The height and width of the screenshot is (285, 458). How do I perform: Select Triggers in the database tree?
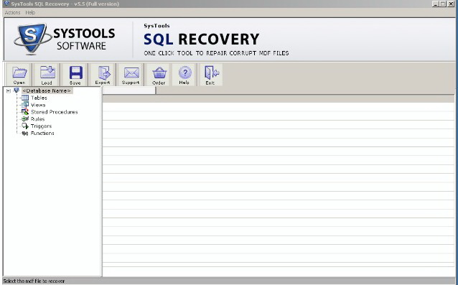pos(41,126)
